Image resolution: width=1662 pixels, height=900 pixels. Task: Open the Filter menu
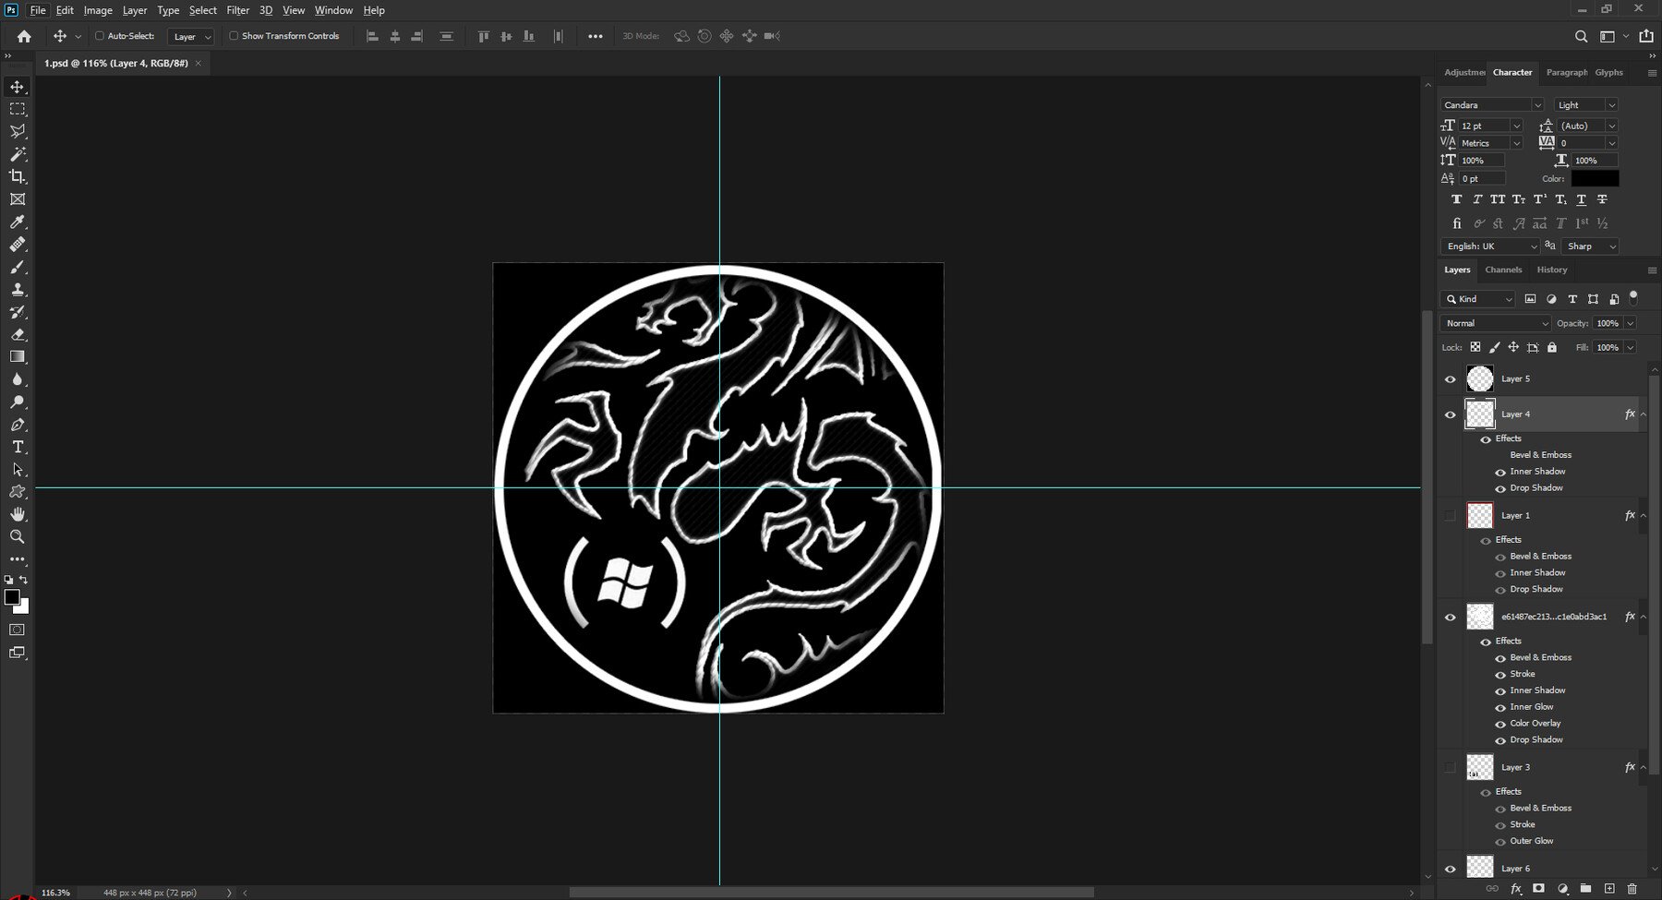pyautogui.click(x=238, y=10)
